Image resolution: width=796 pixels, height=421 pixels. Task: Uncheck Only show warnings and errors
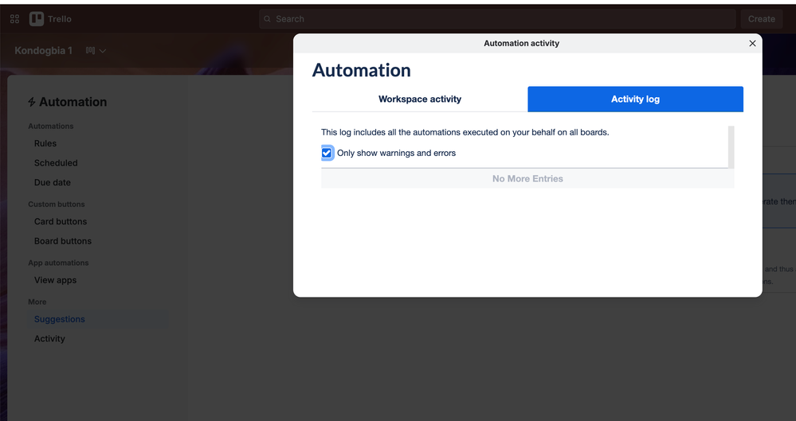click(x=327, y=153)
